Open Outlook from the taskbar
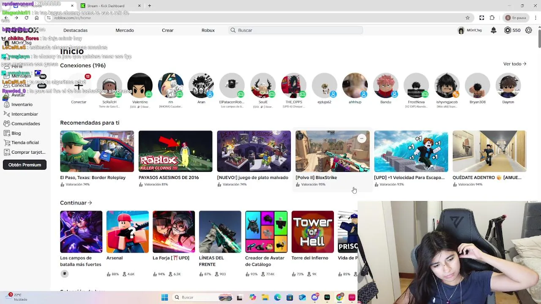This screenshot has width=541, height=304. click(x=302, y=297)
